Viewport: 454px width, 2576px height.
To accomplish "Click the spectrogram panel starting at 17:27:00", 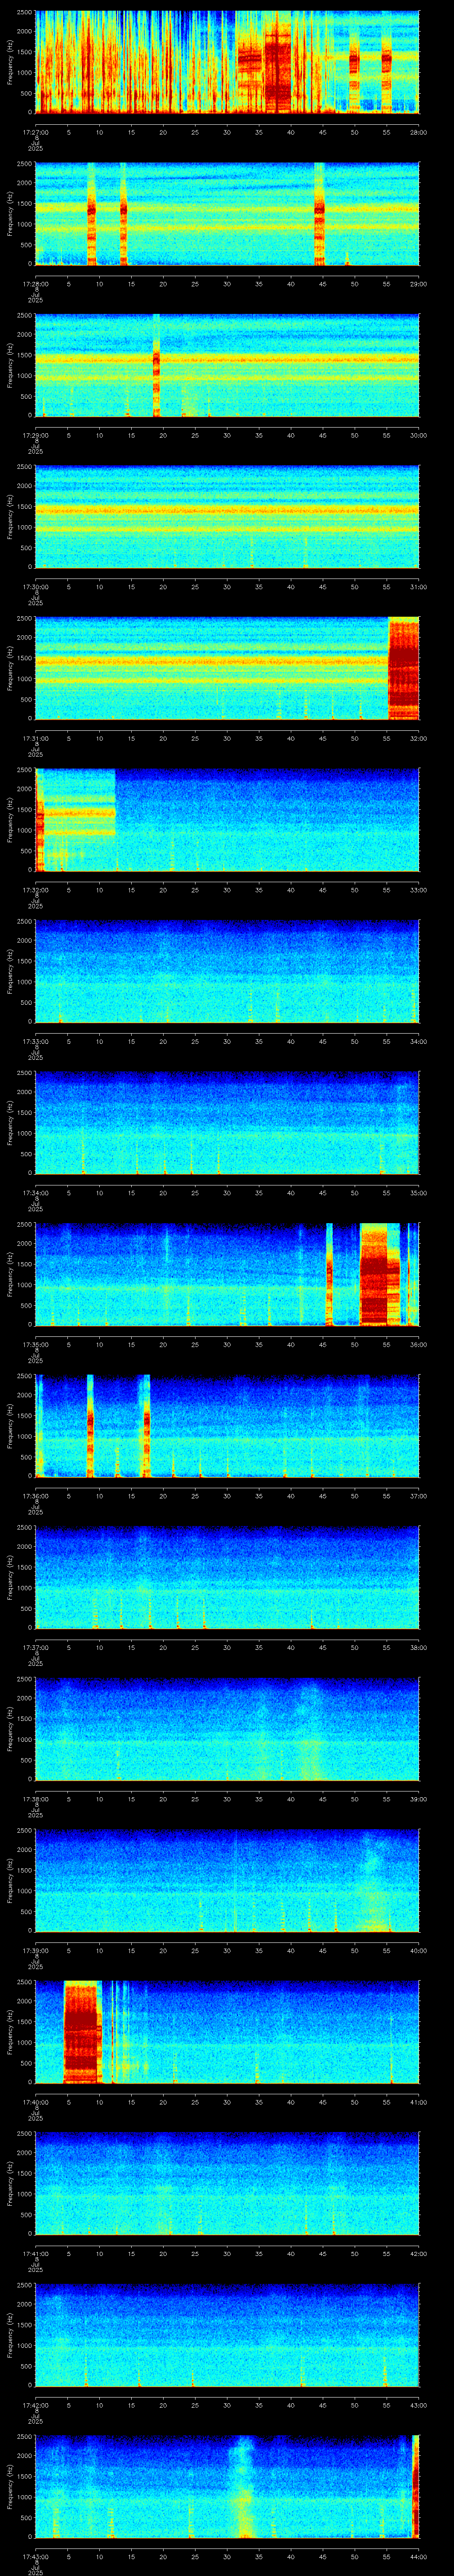I will coord(227,62).
